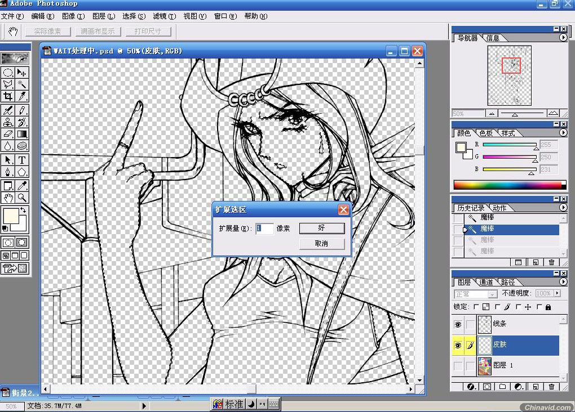575x412 pixels.
Task: Select the Move tool
Action: [22, 73]
